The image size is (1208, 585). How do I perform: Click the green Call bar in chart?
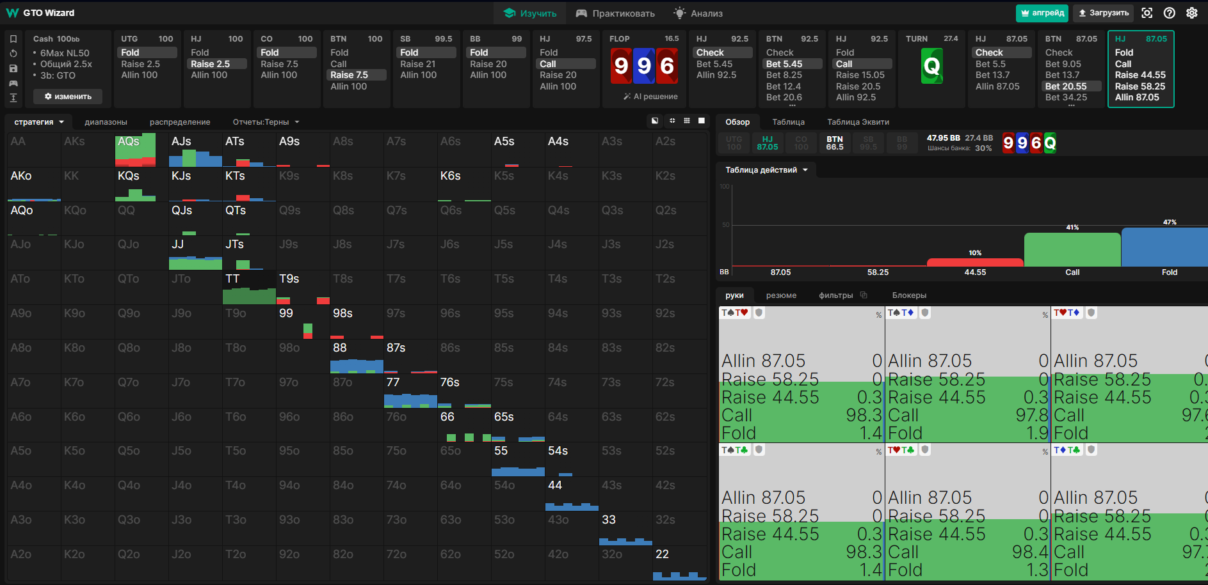1072,249
